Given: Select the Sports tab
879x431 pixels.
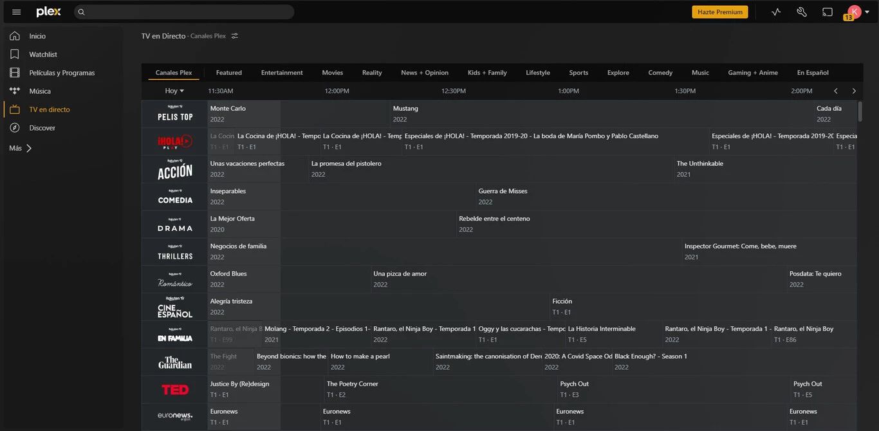Looking at the screenshot, I should 578,73.
